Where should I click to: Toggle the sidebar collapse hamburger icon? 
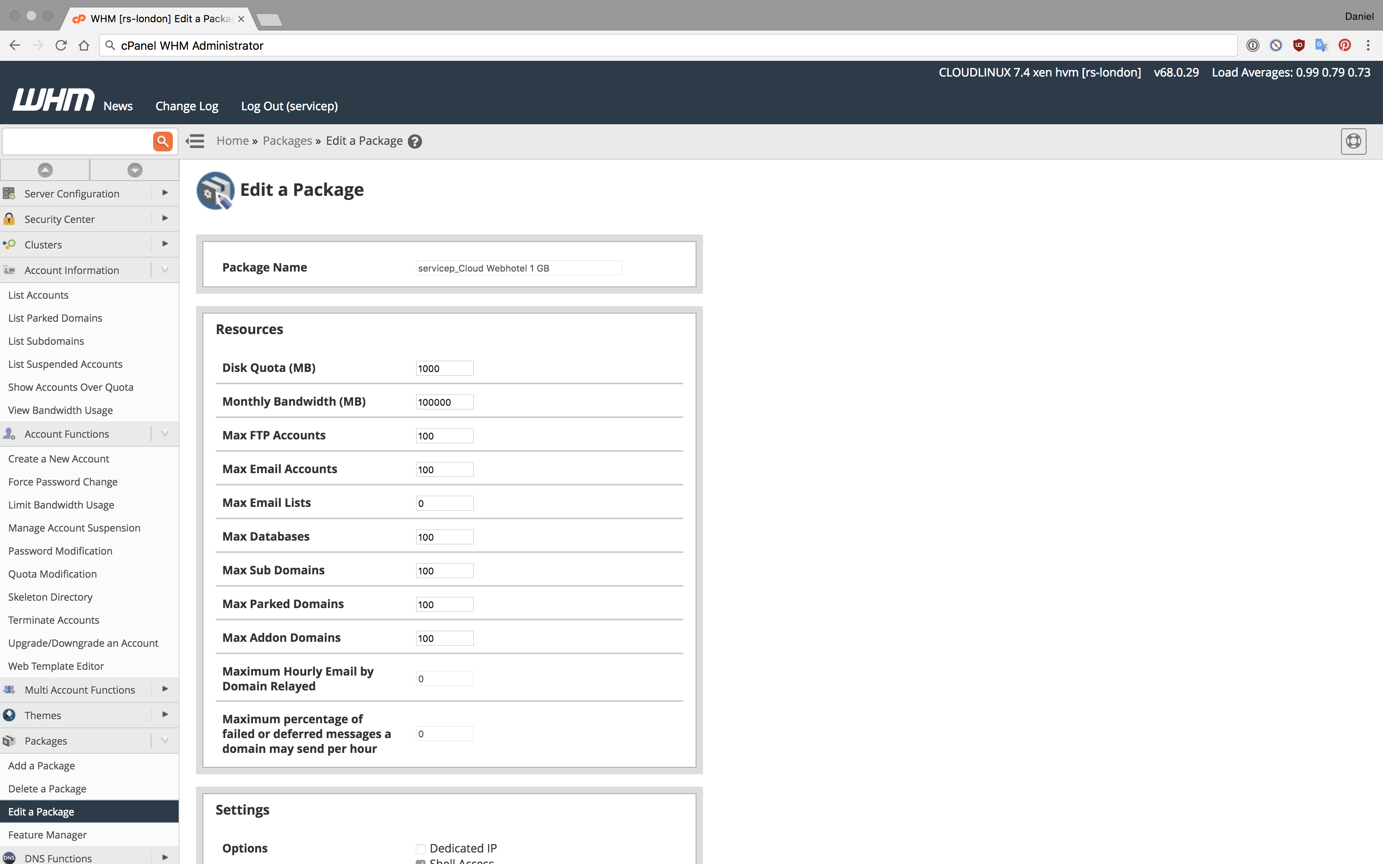coord(196,141)
